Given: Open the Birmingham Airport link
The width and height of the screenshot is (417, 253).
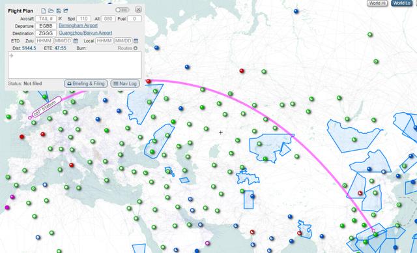Looking at the screenshot, I should pos(78,25).
